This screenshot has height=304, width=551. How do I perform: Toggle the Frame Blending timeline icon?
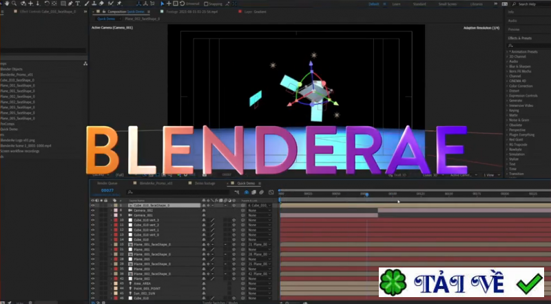pyautogui.click(x=253, y=192)
